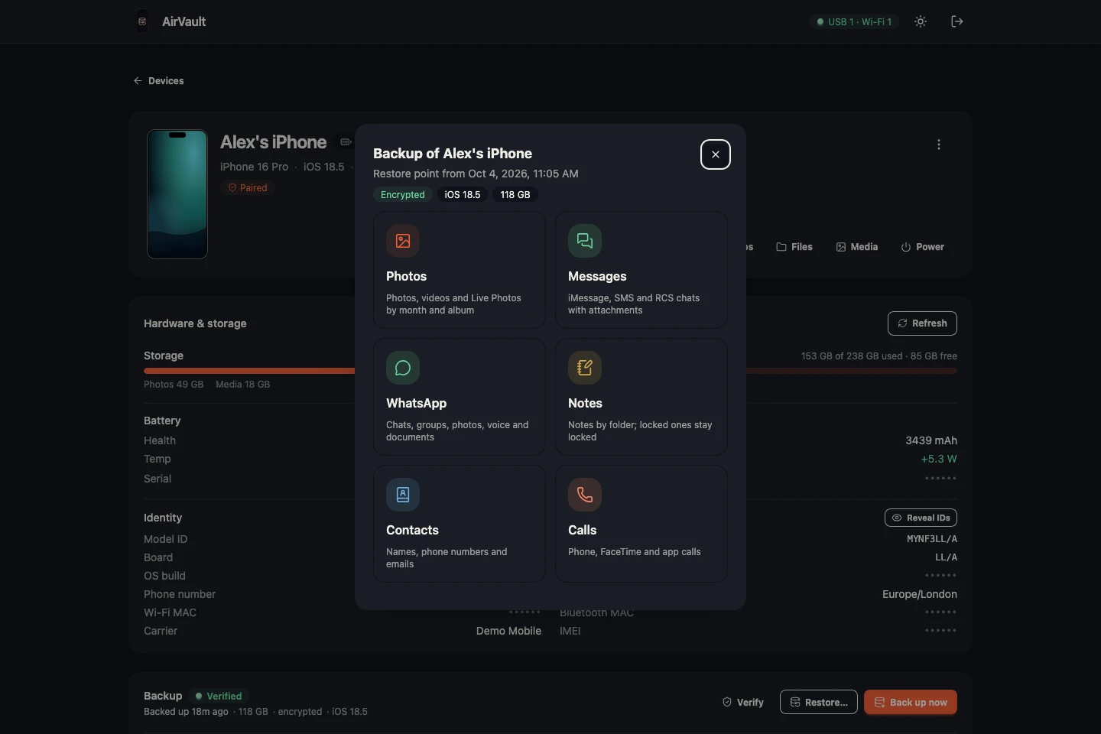Switch to the Media tab
Screen dimensions: 1101x734
pos(857,247)
